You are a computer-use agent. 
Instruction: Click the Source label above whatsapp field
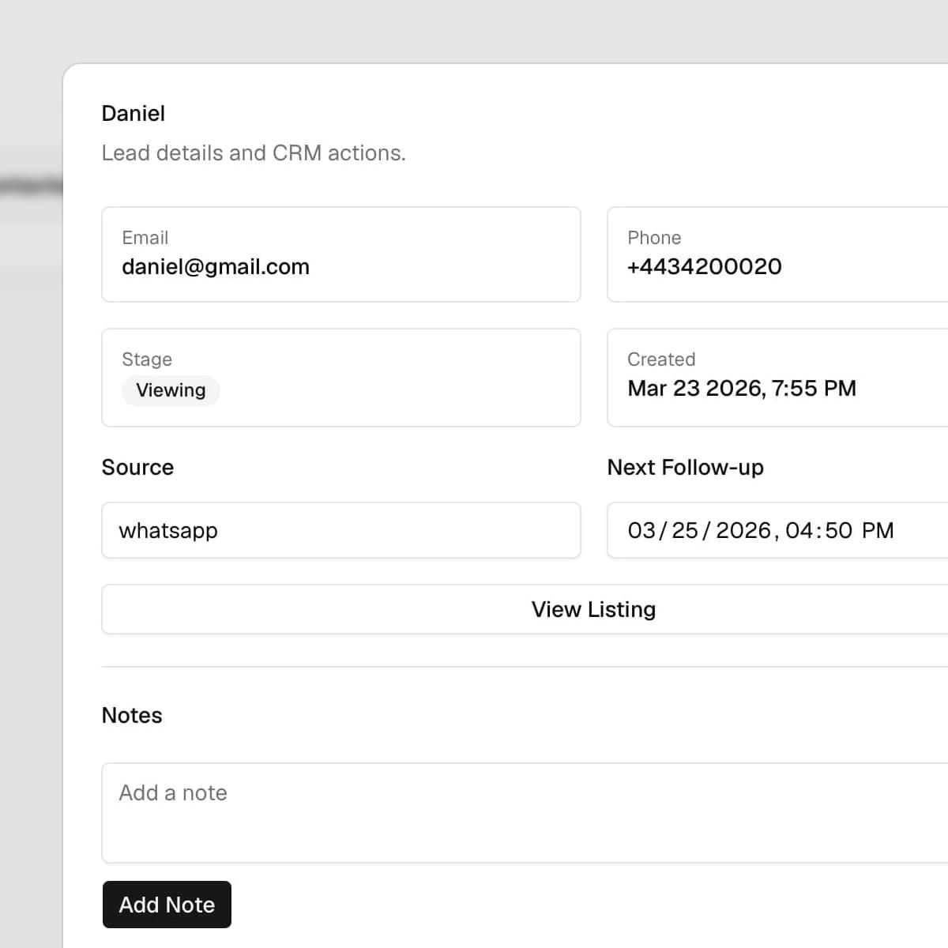point(137,467)
